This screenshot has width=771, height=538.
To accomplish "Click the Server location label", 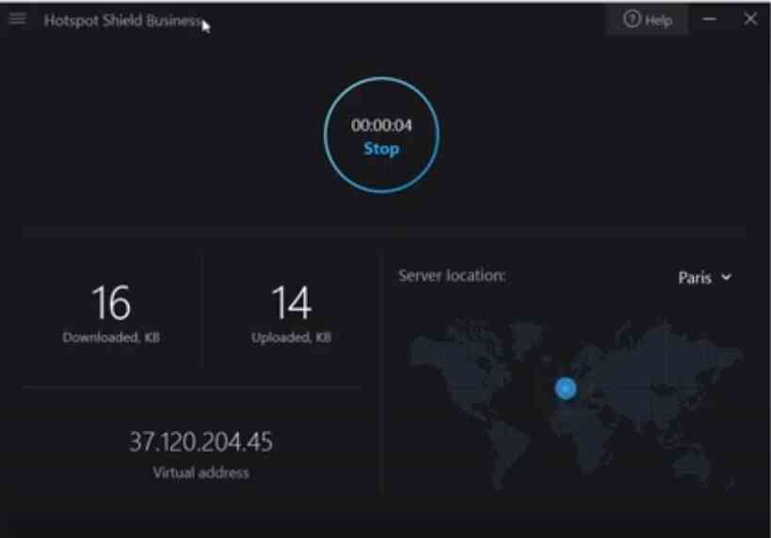I will pyautogui.click(x=451, y=276).
